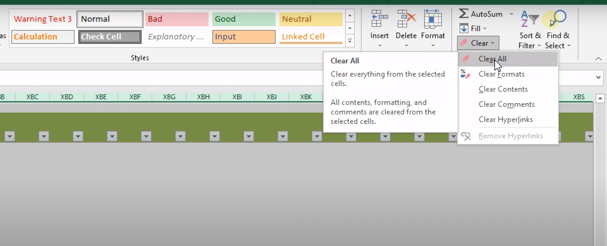
Task: Collapse the ribbon with the chevron
Action: coord(598,59)
